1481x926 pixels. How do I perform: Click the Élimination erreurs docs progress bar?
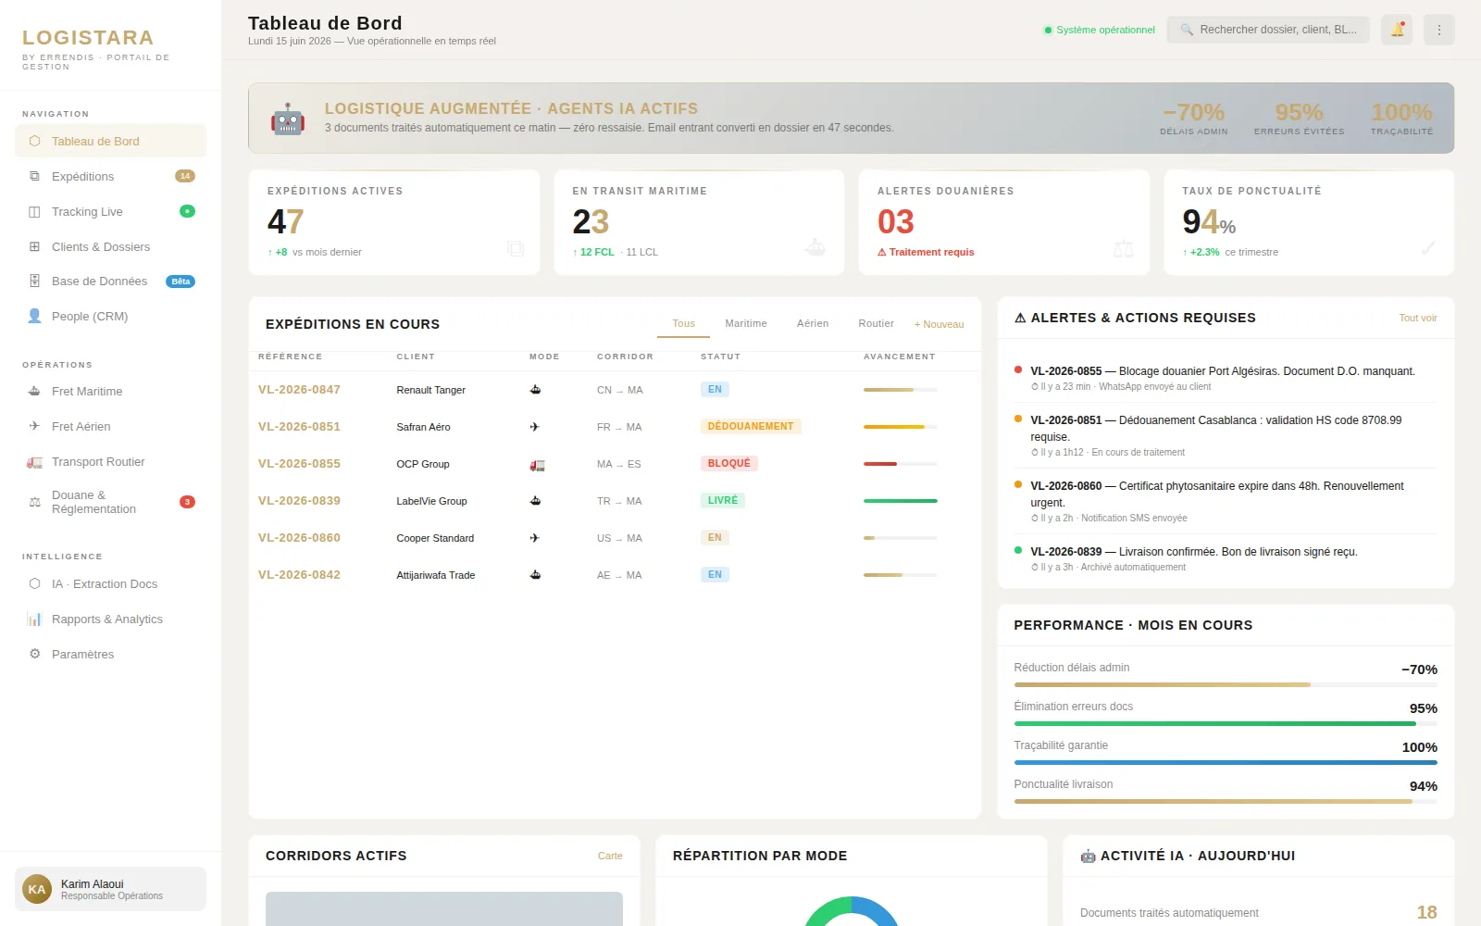pyautogui.click(x=1226, y=724)
